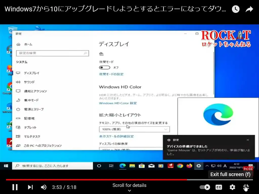Click the taskbar search box
The width and height of the screenshot is (259, 194).
[53, 166]
